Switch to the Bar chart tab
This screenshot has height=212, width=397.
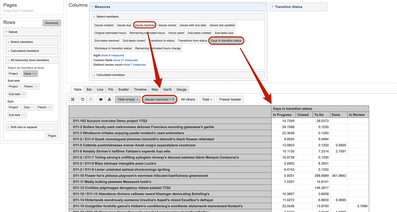click(x=89, y=90)
